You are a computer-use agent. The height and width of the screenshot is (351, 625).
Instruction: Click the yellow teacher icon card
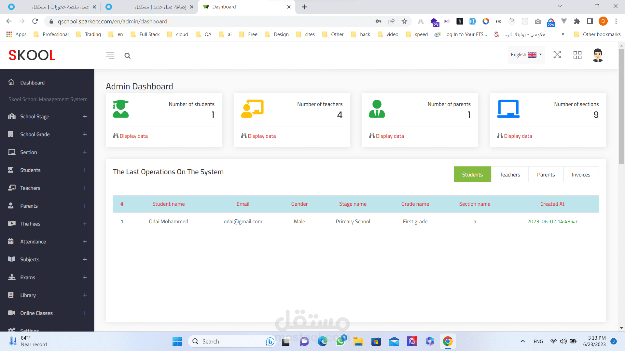click(252, 109)
